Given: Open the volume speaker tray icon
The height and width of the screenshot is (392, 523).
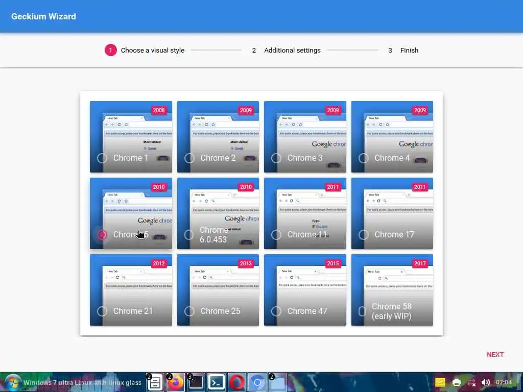Looking at the screenshot, I should pos(486,382).
